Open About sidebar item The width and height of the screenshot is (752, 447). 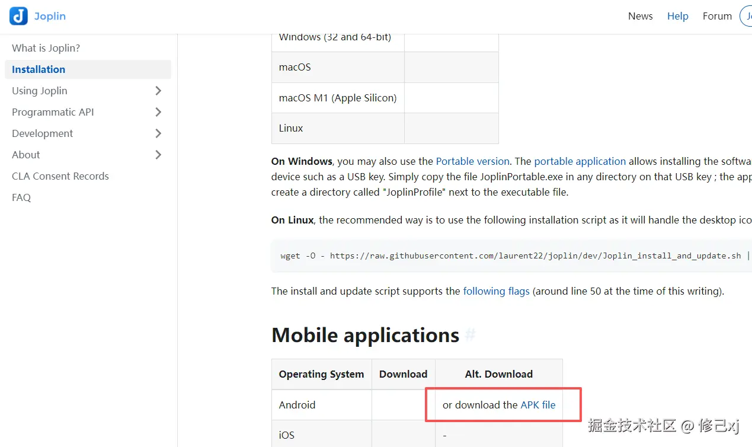point(26,155)
